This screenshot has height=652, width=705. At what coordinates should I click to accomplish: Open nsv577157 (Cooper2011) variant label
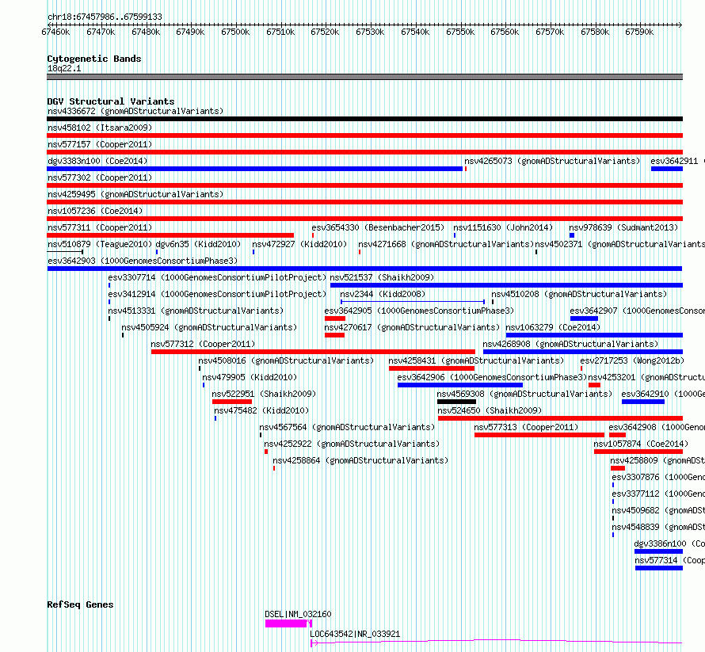click(100, 144)
